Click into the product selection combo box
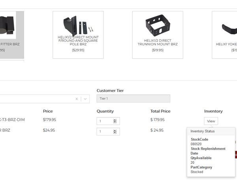 (36, 99)
